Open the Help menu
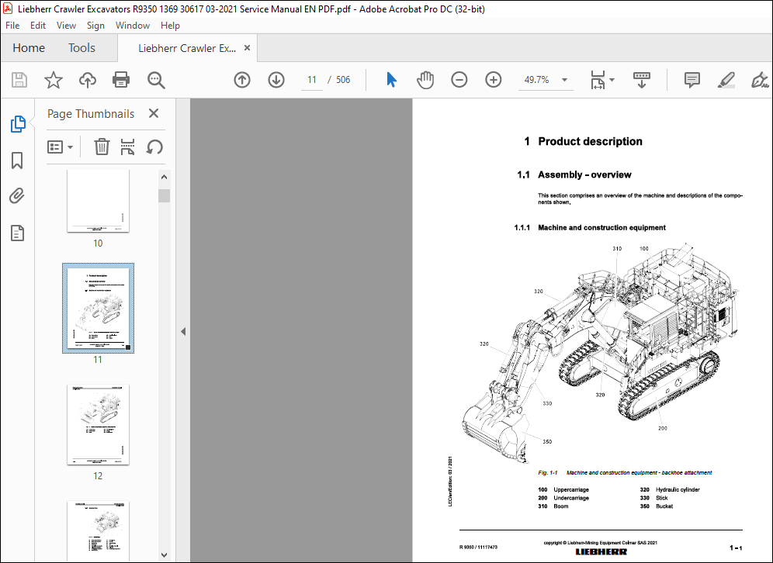The image size is (773, 563). 170,26
